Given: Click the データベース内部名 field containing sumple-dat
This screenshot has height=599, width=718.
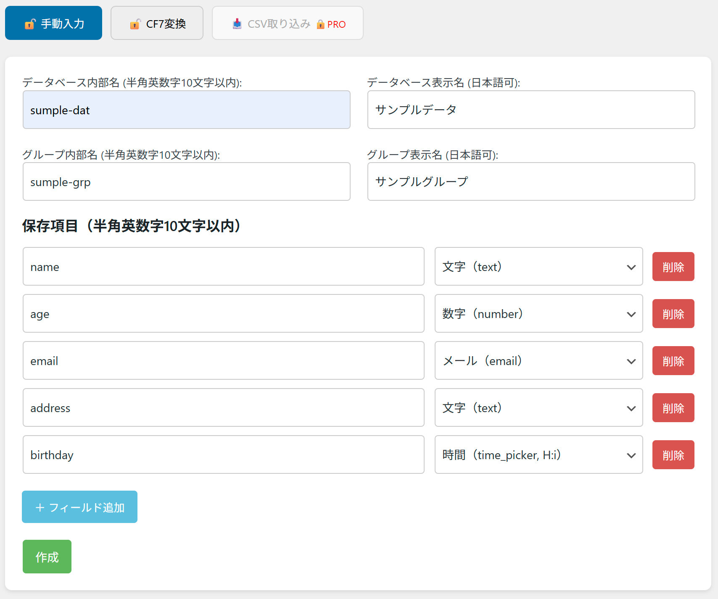Looking at the screenshot, I should pos(186,110).
